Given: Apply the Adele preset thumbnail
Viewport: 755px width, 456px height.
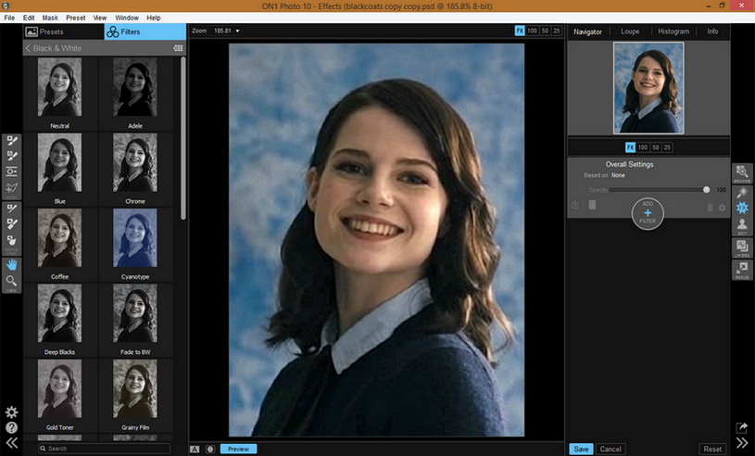Looking at the screenshot, I should point(135,87).
